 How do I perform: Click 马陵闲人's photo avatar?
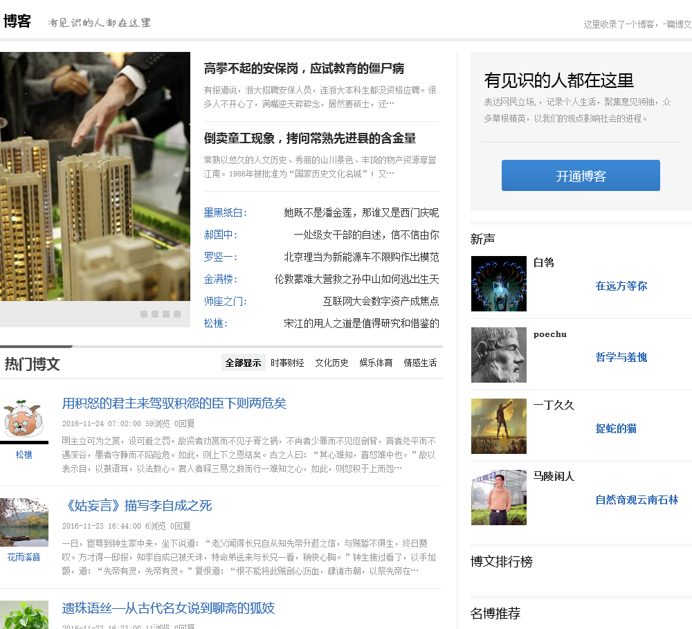pyautogui.click(x=499, y=497)
